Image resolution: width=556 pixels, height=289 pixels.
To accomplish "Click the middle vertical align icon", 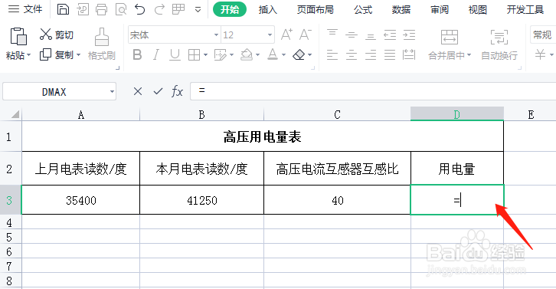I will (352, 34).
